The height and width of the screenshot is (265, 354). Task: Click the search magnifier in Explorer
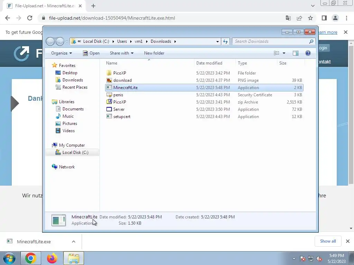pos(311,41)
